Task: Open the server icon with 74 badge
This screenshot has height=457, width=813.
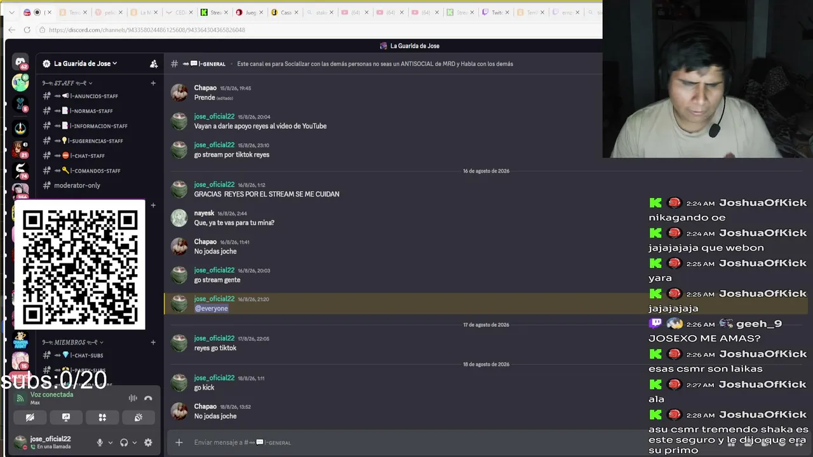Action: pyautogui.click(x=20, y=171)
